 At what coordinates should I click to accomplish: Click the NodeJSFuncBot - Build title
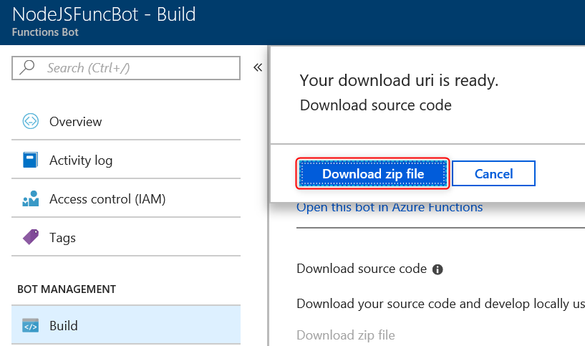pos(104,14)
